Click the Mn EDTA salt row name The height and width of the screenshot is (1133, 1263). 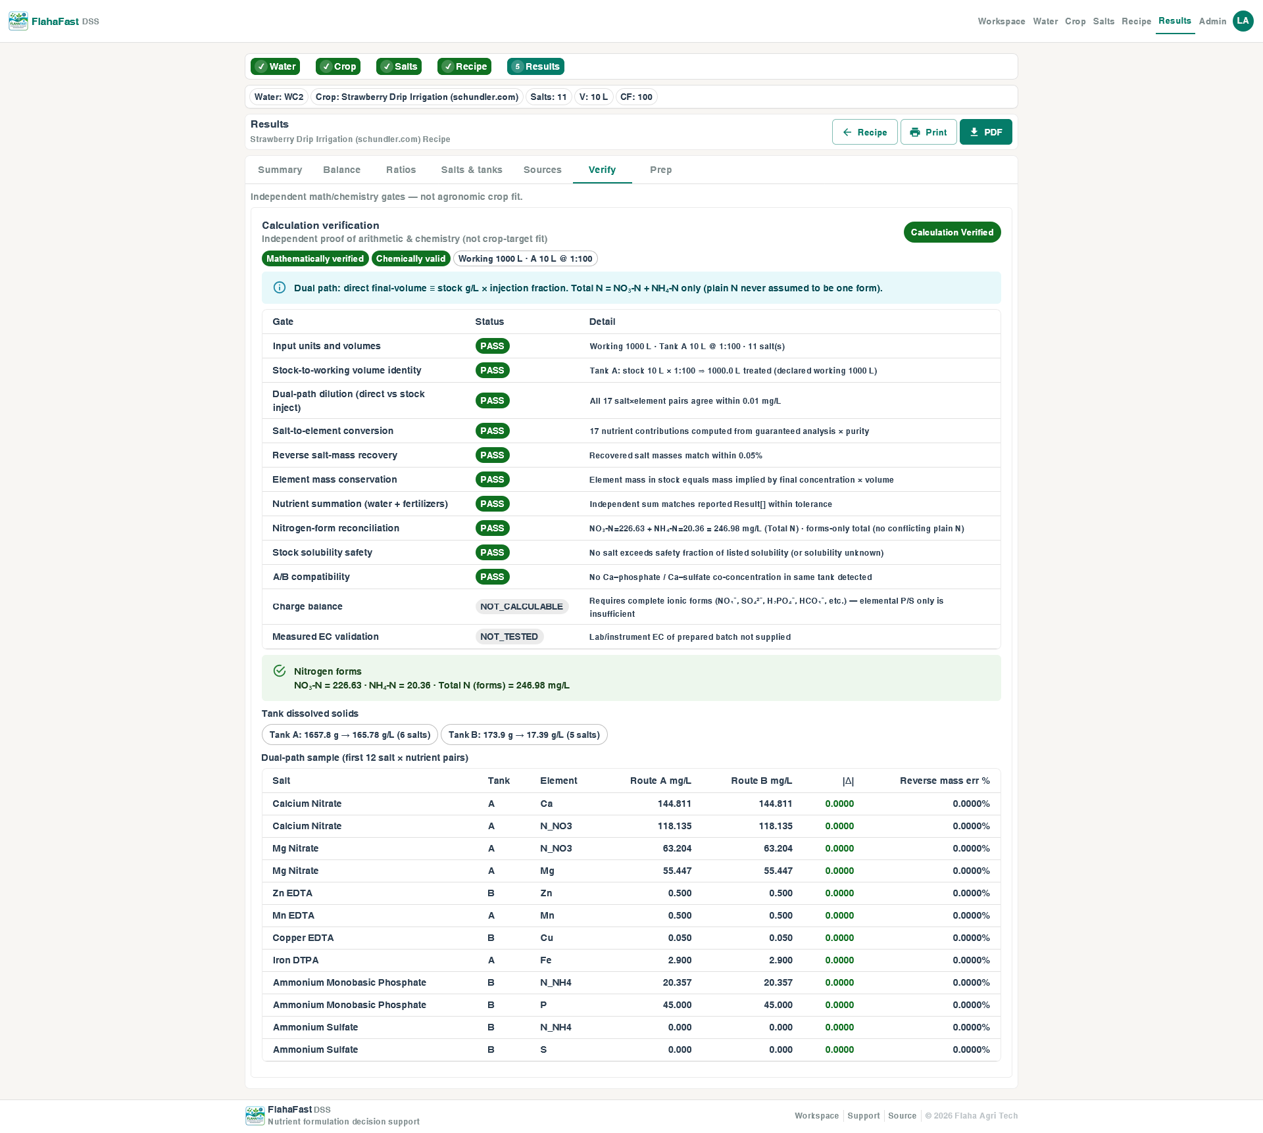[x=293, y=915]
